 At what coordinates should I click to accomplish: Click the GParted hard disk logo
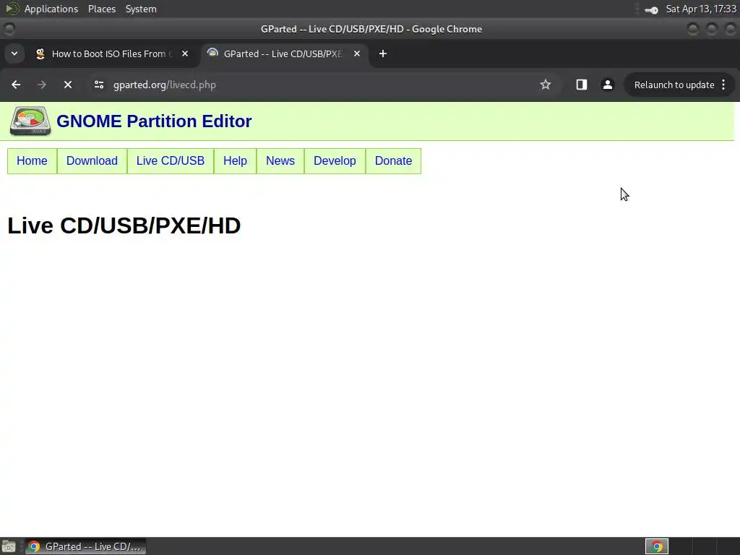(30, 121)
